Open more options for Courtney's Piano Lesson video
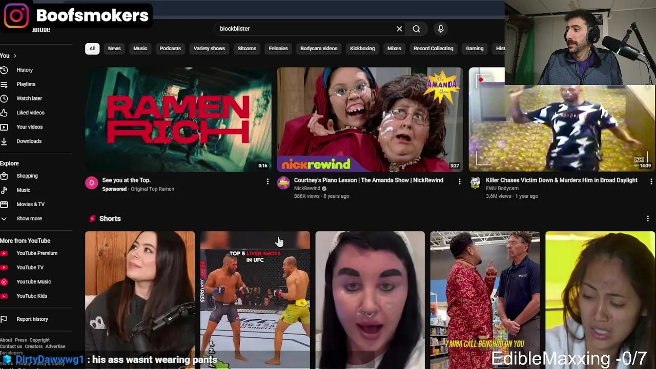The image size is (656, 369). tap(459, 181)
